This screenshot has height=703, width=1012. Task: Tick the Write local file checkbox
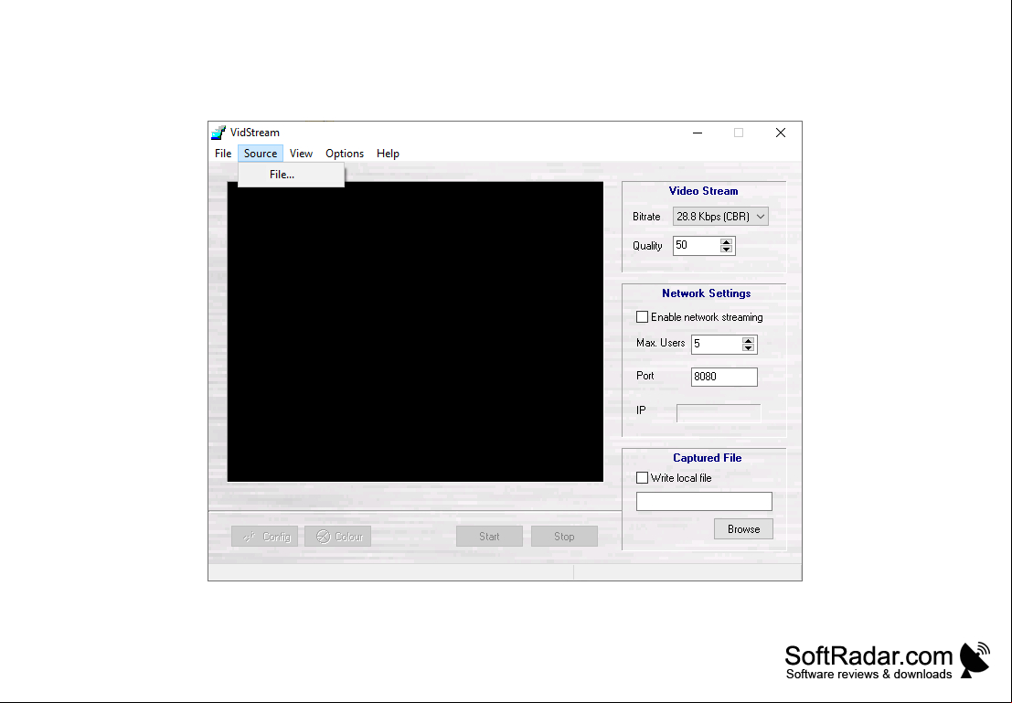[x=642, y=478]
